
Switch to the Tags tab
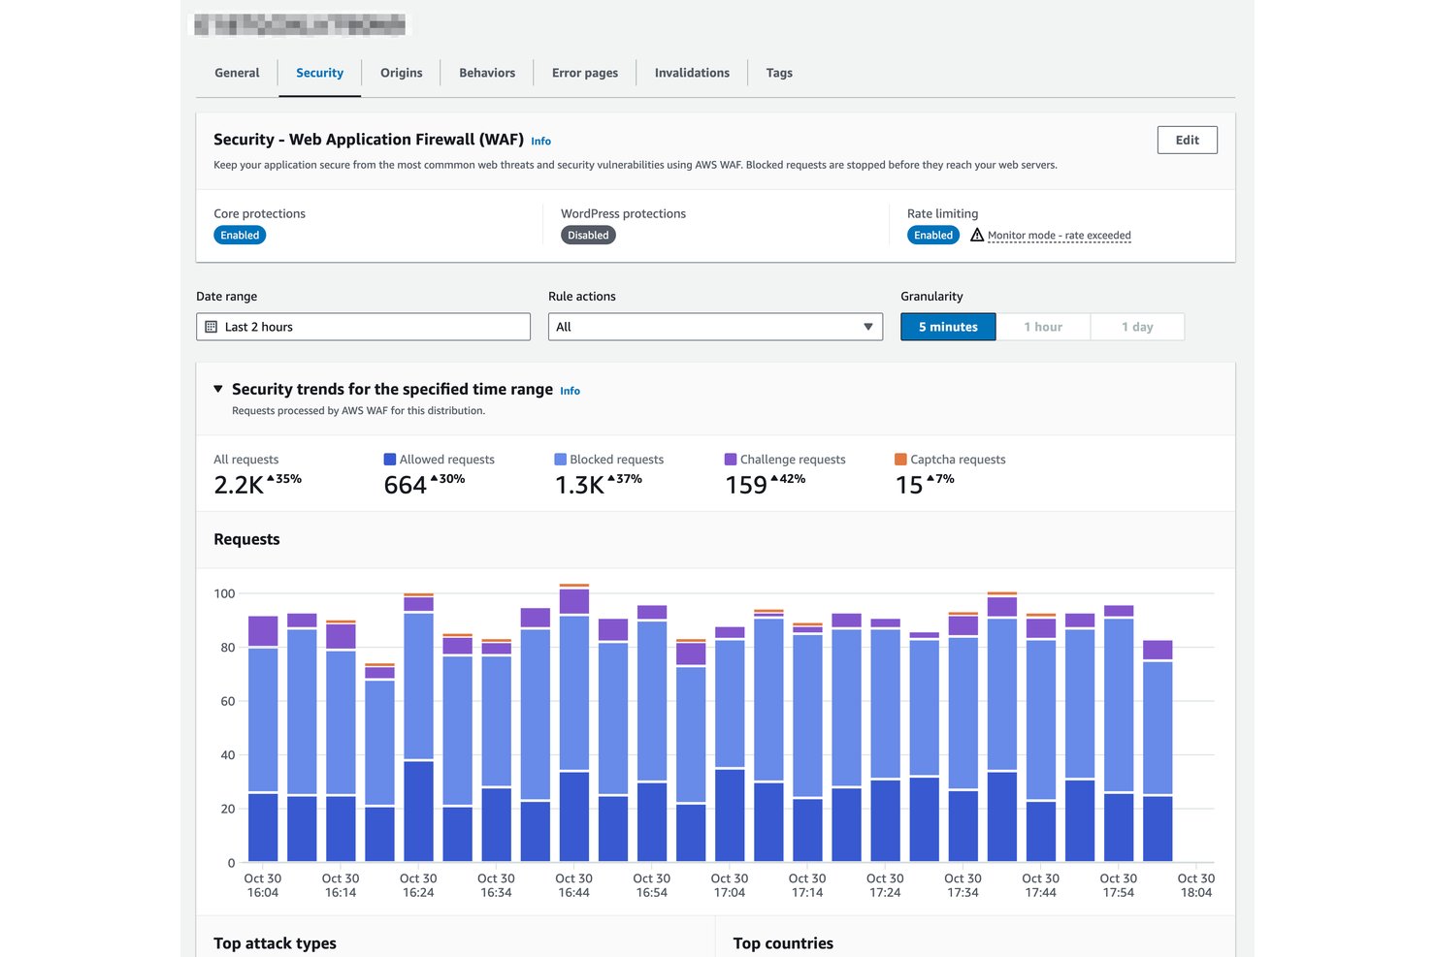tap(779, 73)
